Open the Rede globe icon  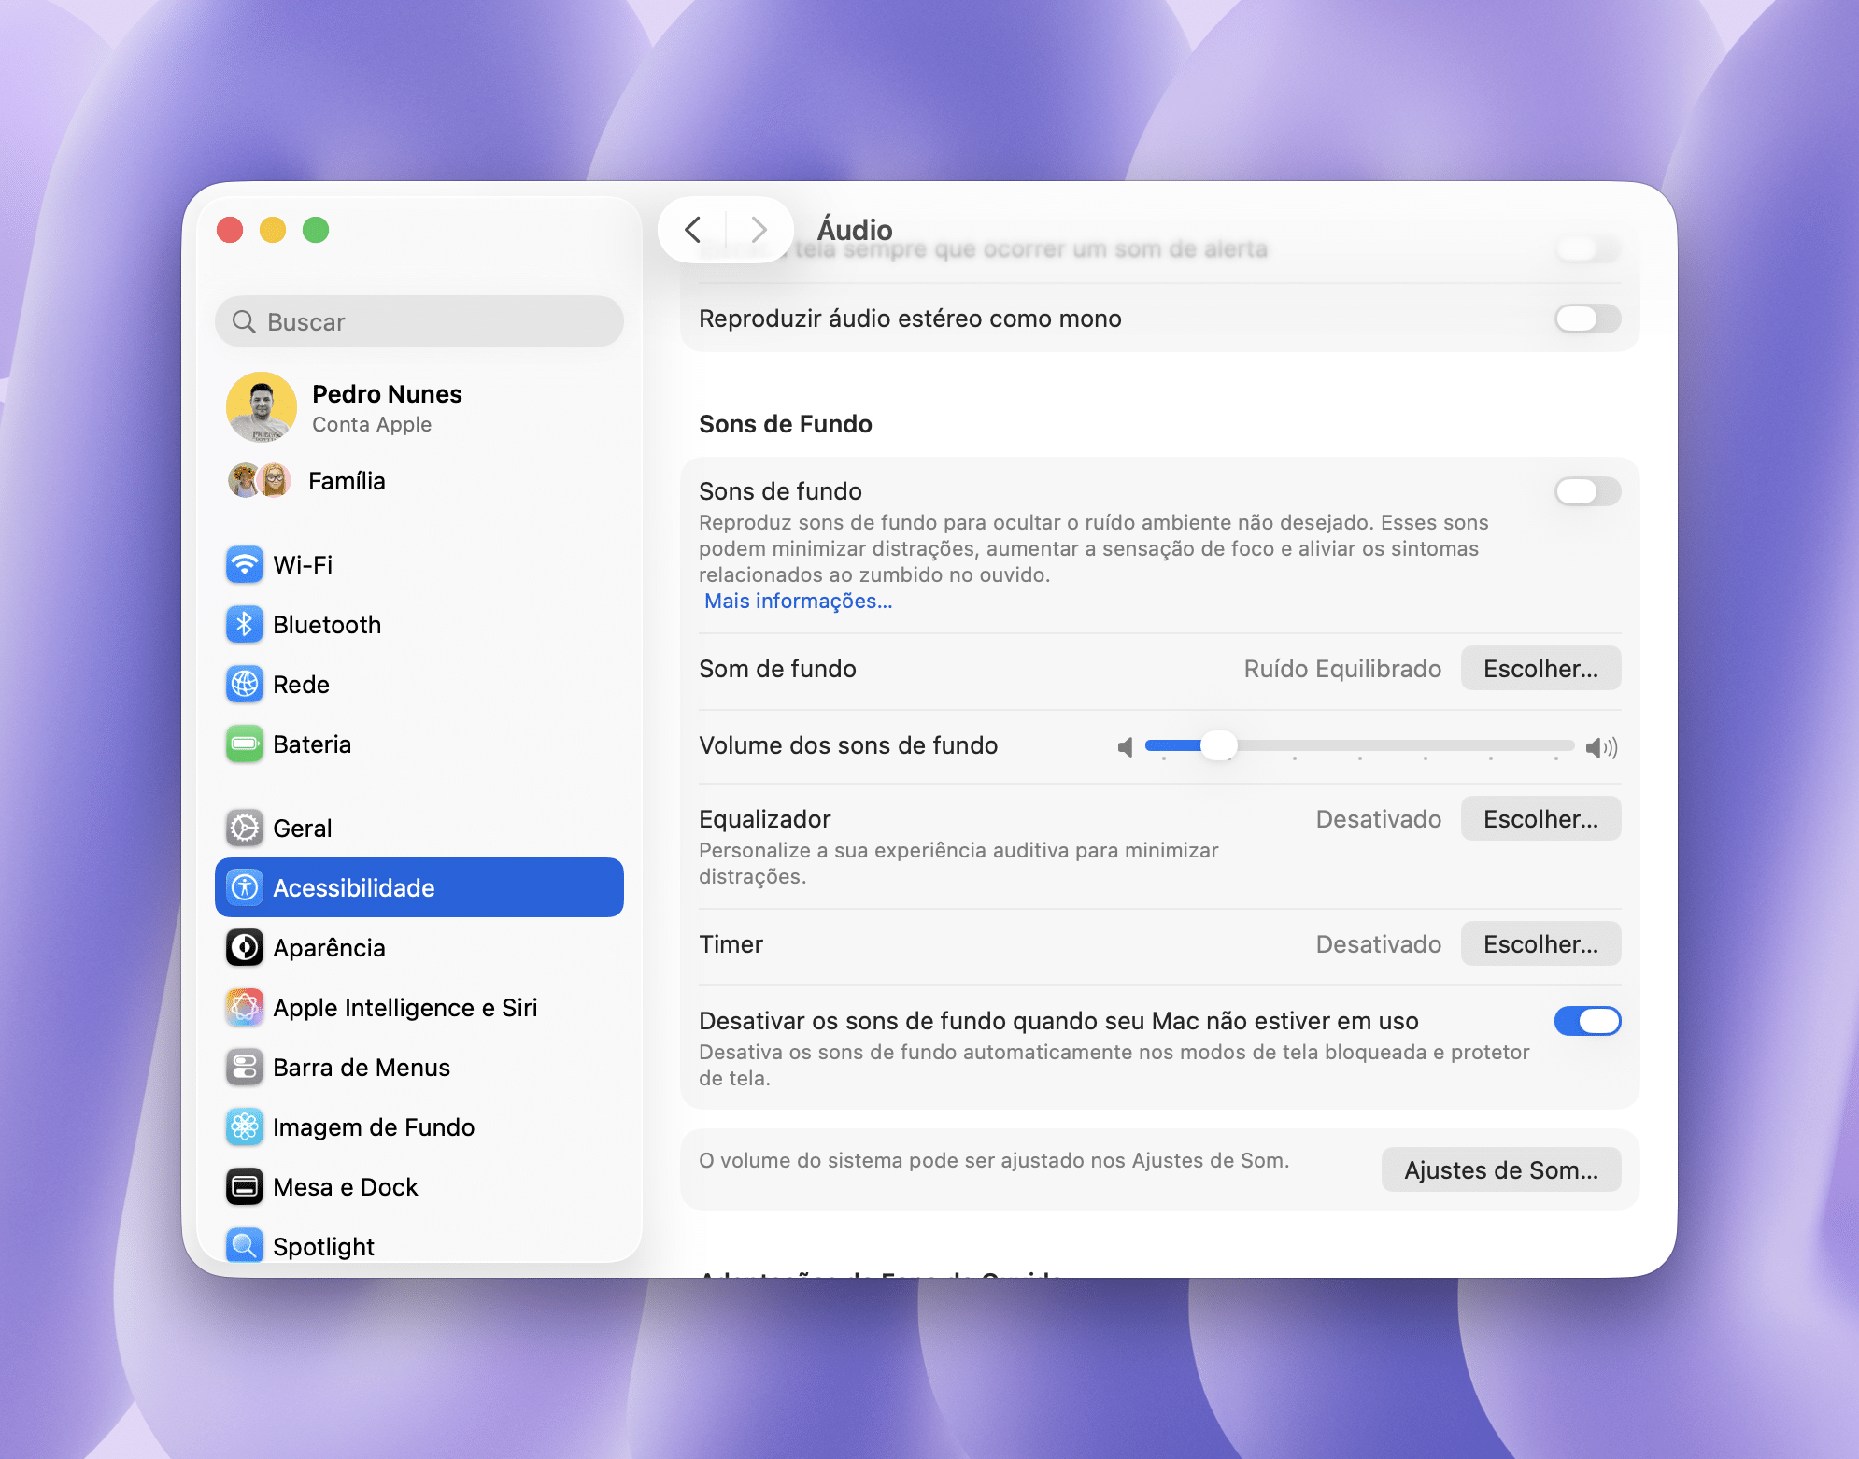pos(245,684)
